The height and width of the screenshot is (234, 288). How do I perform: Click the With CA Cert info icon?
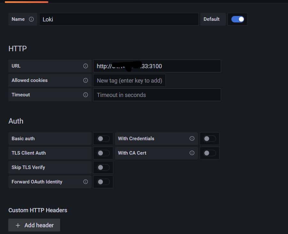point(192,153)
